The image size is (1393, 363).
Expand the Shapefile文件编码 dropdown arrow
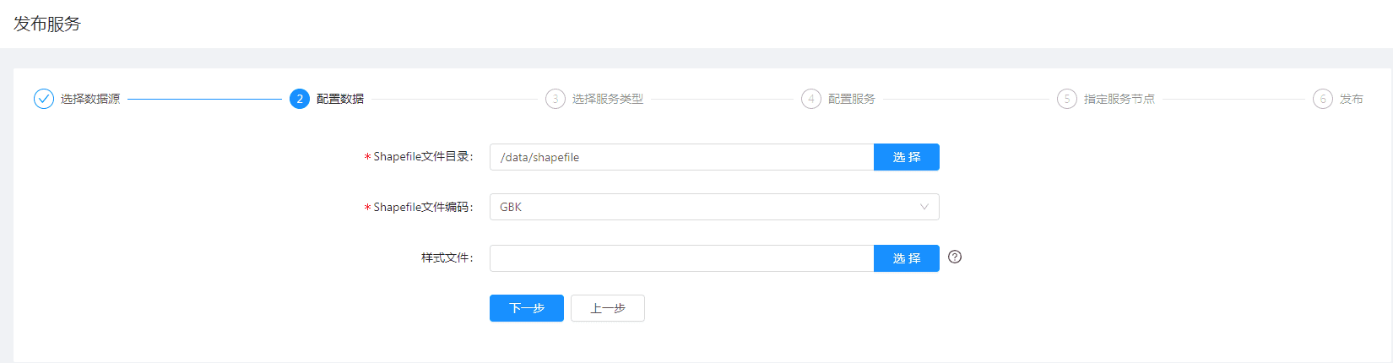924,207
